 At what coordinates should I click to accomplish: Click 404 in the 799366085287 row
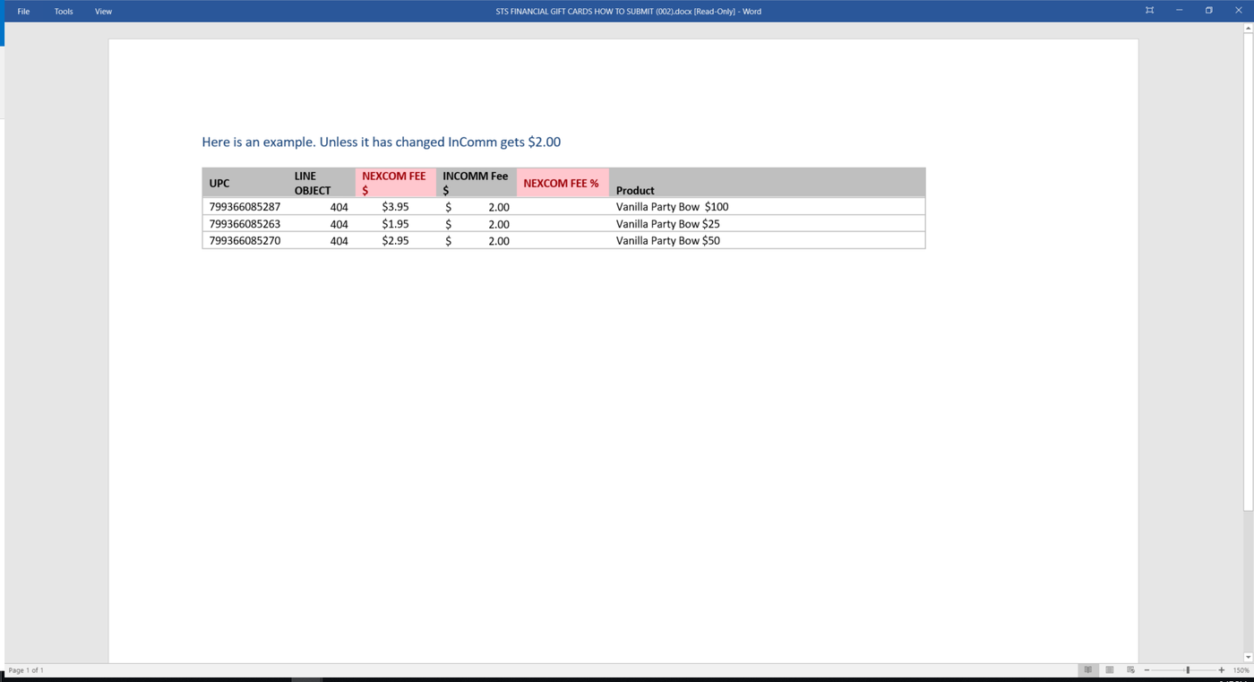point(339,207)
